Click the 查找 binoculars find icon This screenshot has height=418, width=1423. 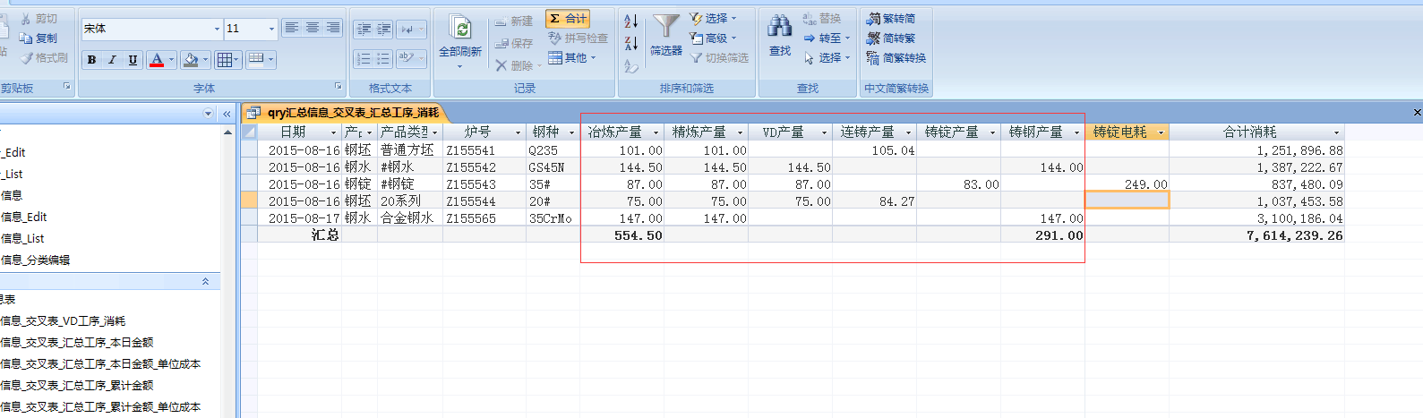point(780,29)
